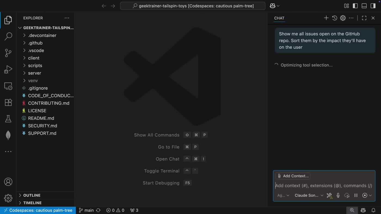Focus the chat message input field
Screen dimensions: 381x214
(x=324, y=185)
